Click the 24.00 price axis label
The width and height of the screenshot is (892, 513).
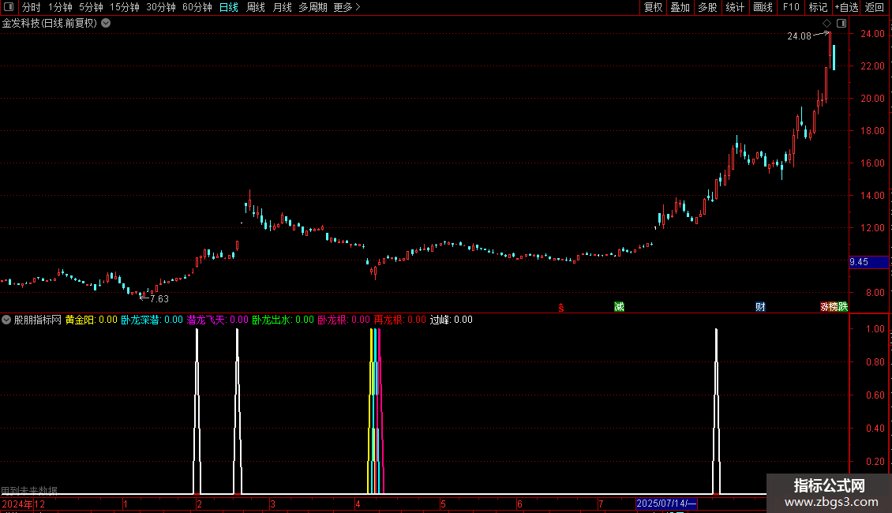click(872, 34)
